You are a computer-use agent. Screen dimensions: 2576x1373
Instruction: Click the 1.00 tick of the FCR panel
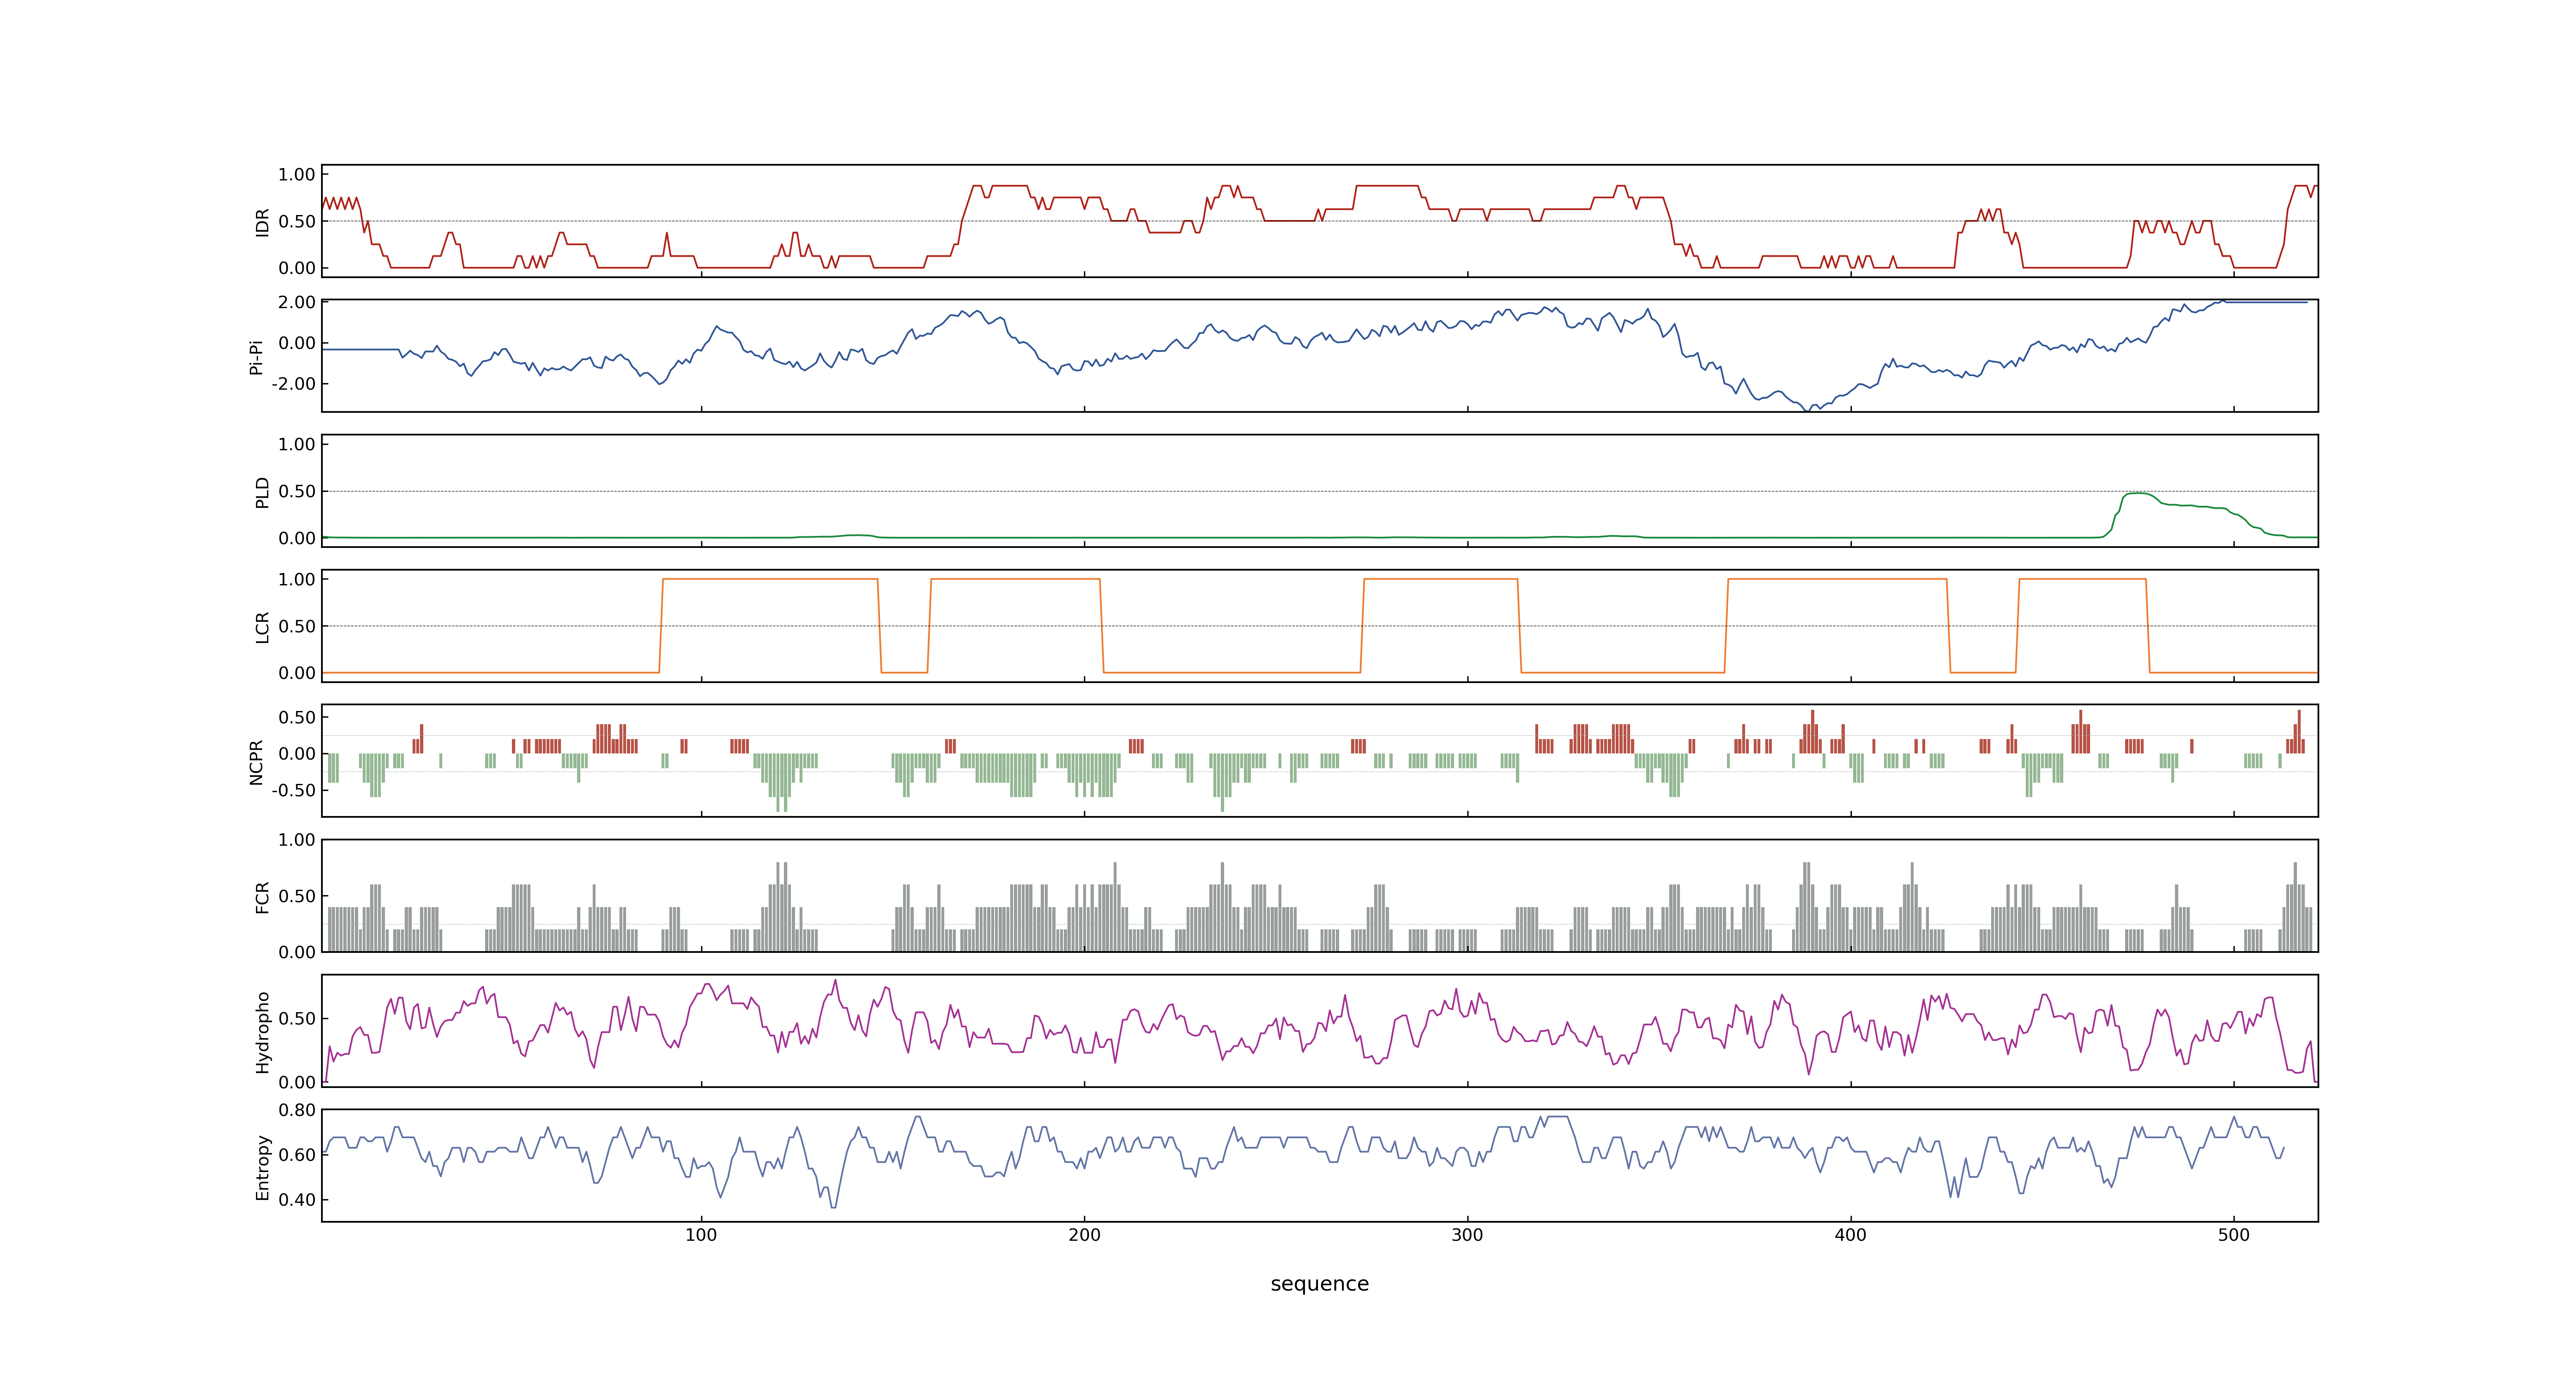pos(297,840)
